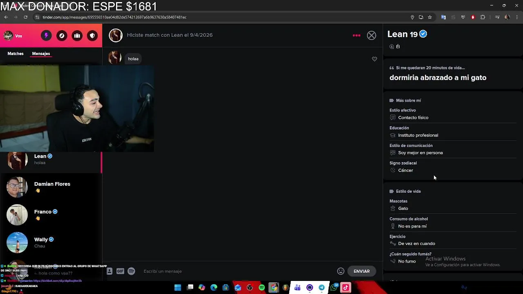Screen dimensions: 523x294
Task: Select the 'Soy mejor en persona' value
Action: point(420,153)
